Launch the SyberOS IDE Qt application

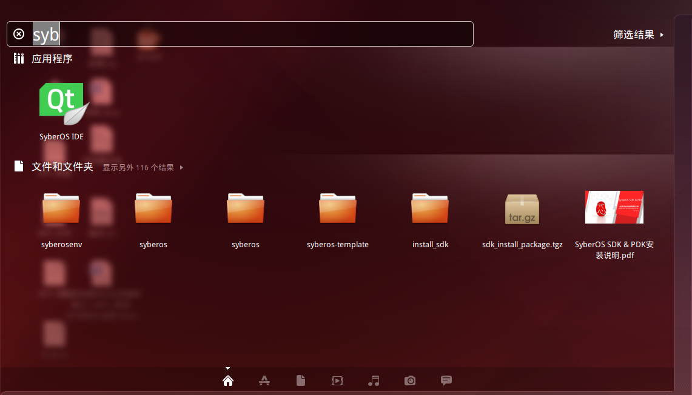tap(64, 104)
